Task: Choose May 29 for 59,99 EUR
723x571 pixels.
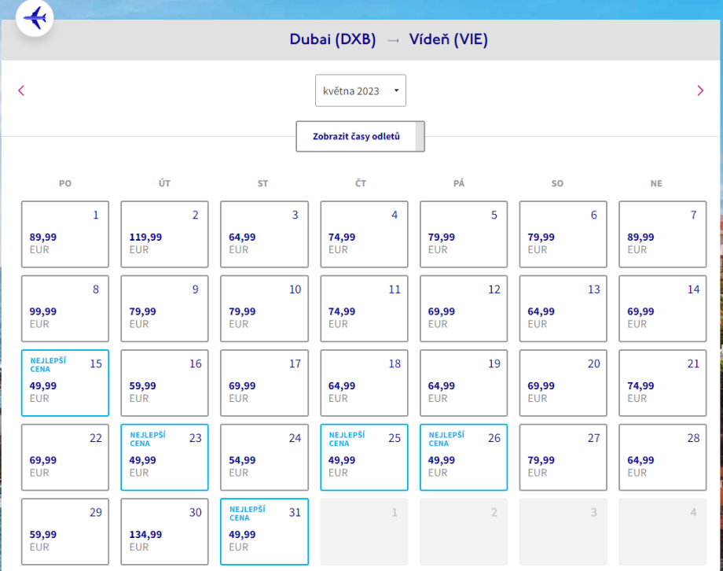Action: coord(65,532)
